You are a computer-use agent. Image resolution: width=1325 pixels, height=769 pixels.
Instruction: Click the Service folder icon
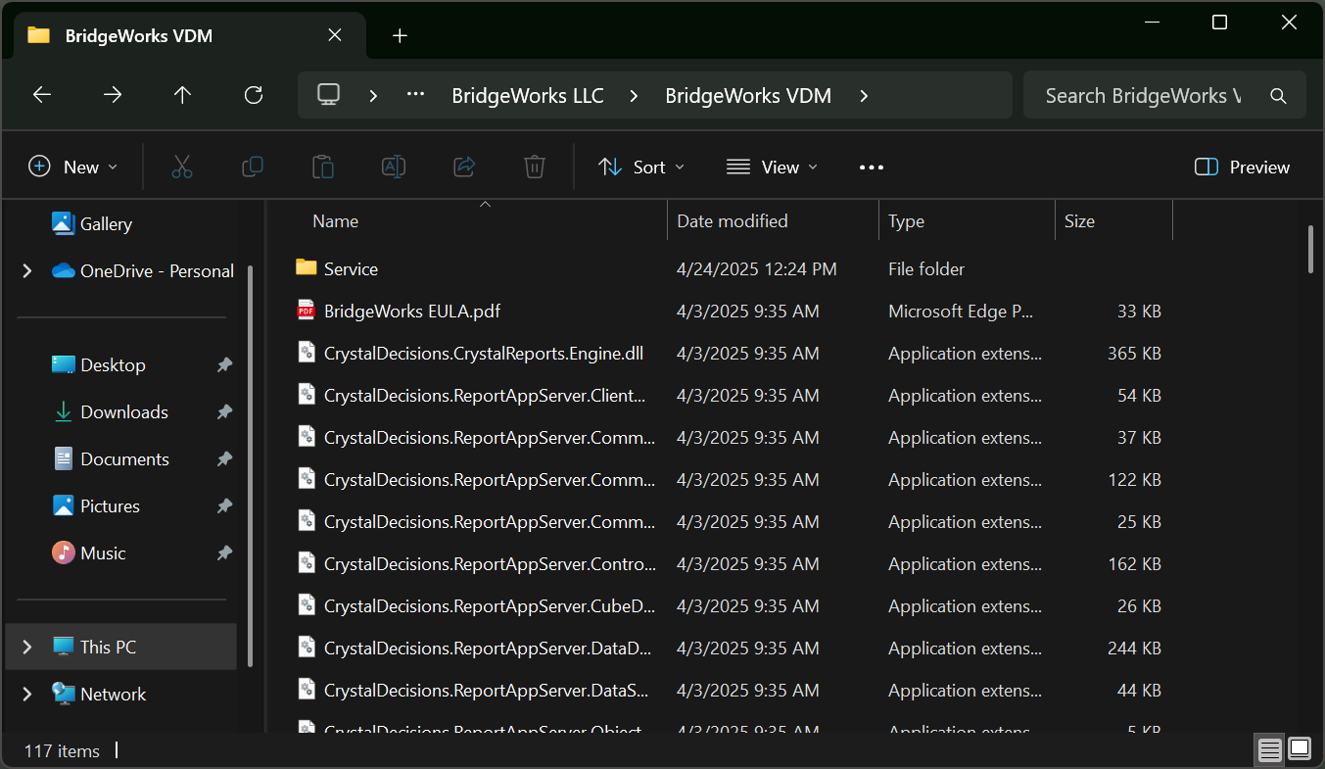307,267
